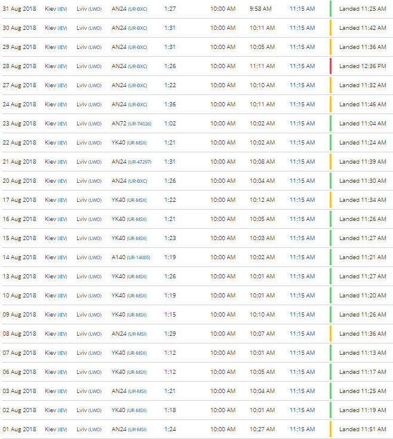Click the "Landed 11:04 AM" status
Viewport: 393px width, 439px height.
(x=363, y=124)
